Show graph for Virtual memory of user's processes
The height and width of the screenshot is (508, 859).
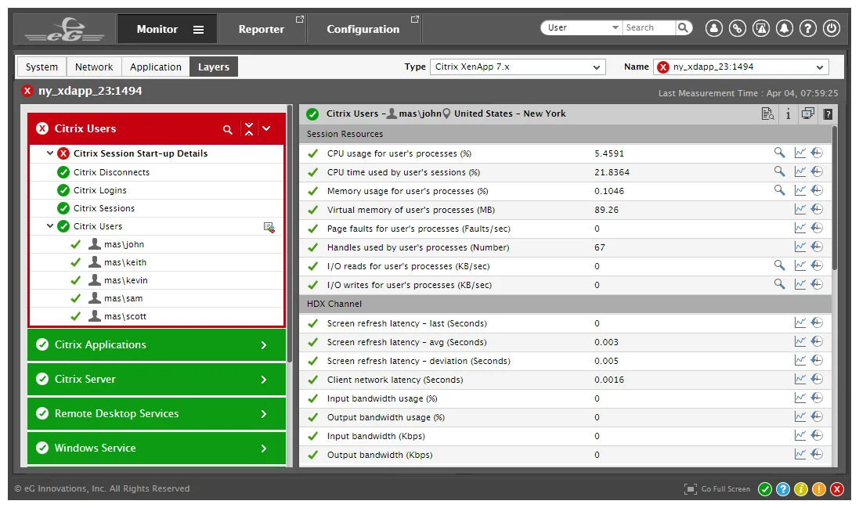pyautogui.click(x=799, y=209)
